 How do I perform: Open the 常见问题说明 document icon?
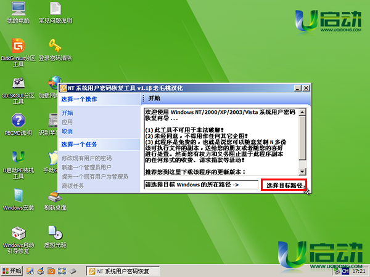click(x=55, y=13)
